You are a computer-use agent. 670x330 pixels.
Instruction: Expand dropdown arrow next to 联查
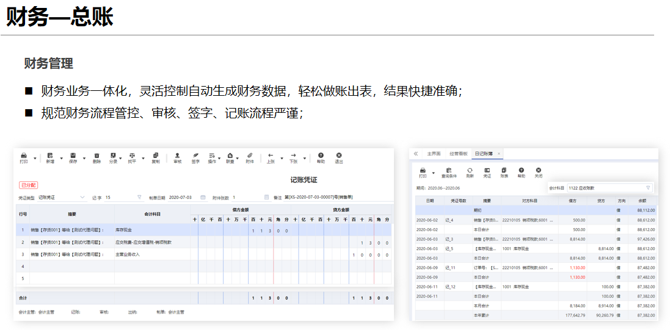238,159
